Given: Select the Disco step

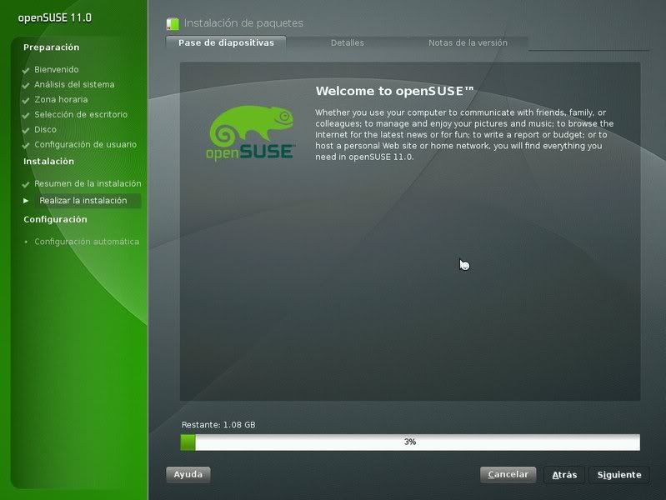Looking at the screenshot, I should pos(46,129).
